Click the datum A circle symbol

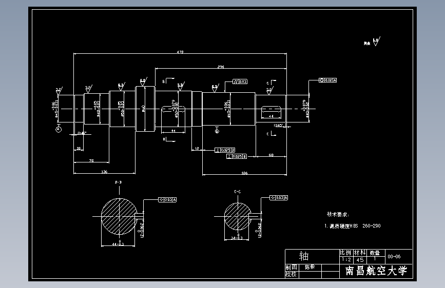pos(59,129)
